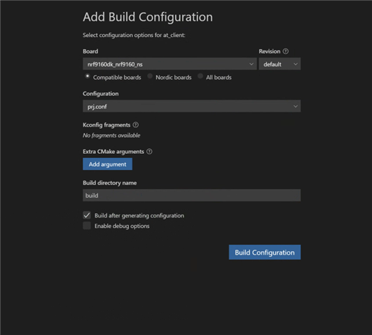Expand the Revision default dropdown
Viewport: 372px width, 335px height.
pos(280,64)
